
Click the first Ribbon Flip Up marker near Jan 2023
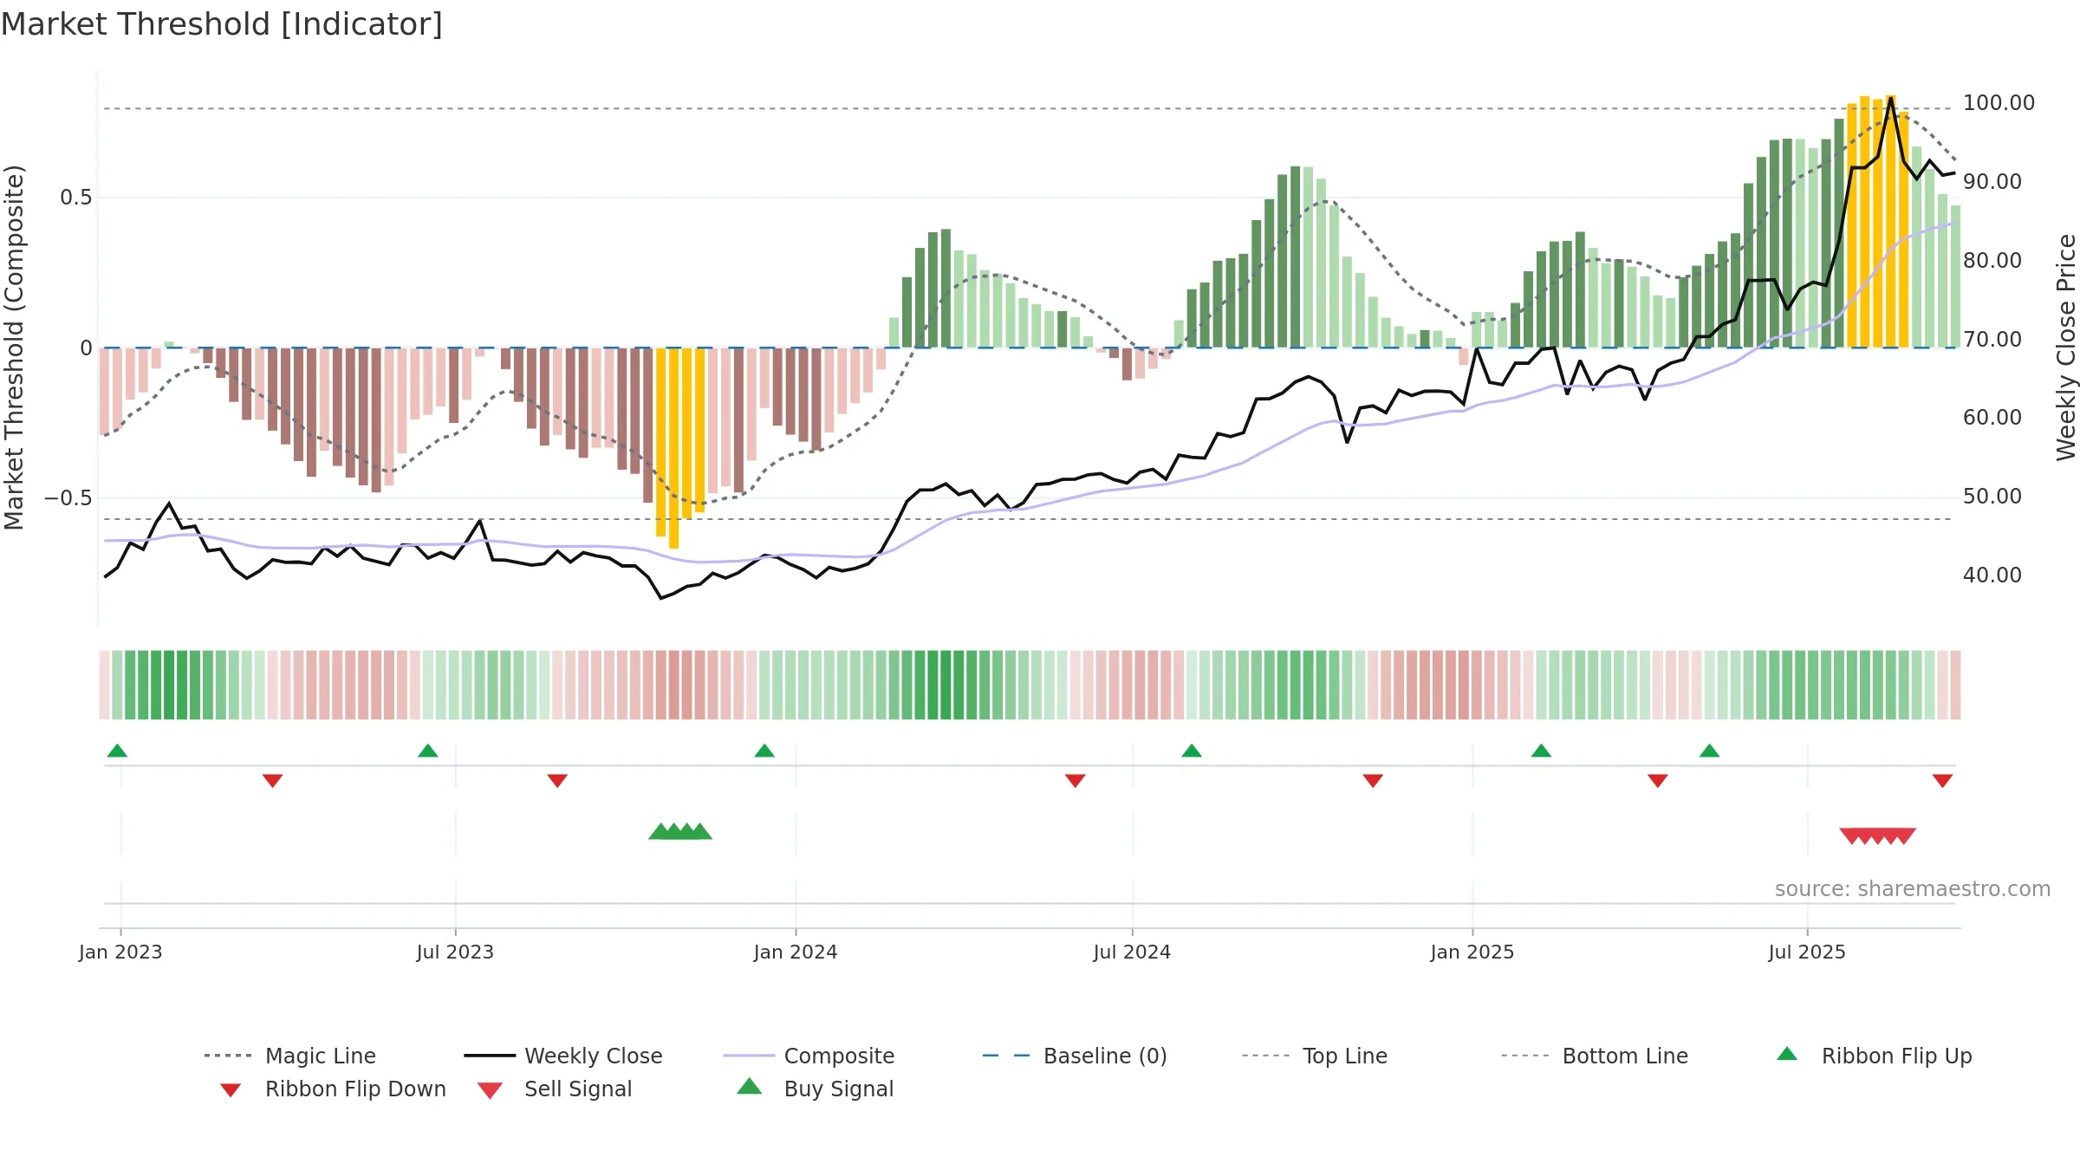pos(117,751)
